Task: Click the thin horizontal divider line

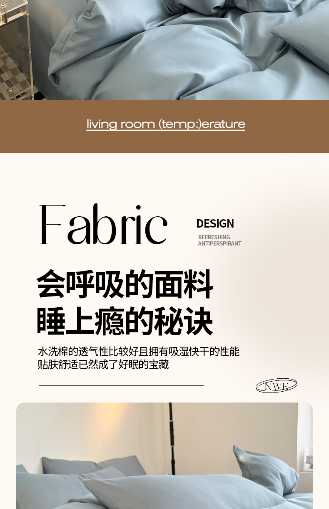Action: tap(121, 385)
